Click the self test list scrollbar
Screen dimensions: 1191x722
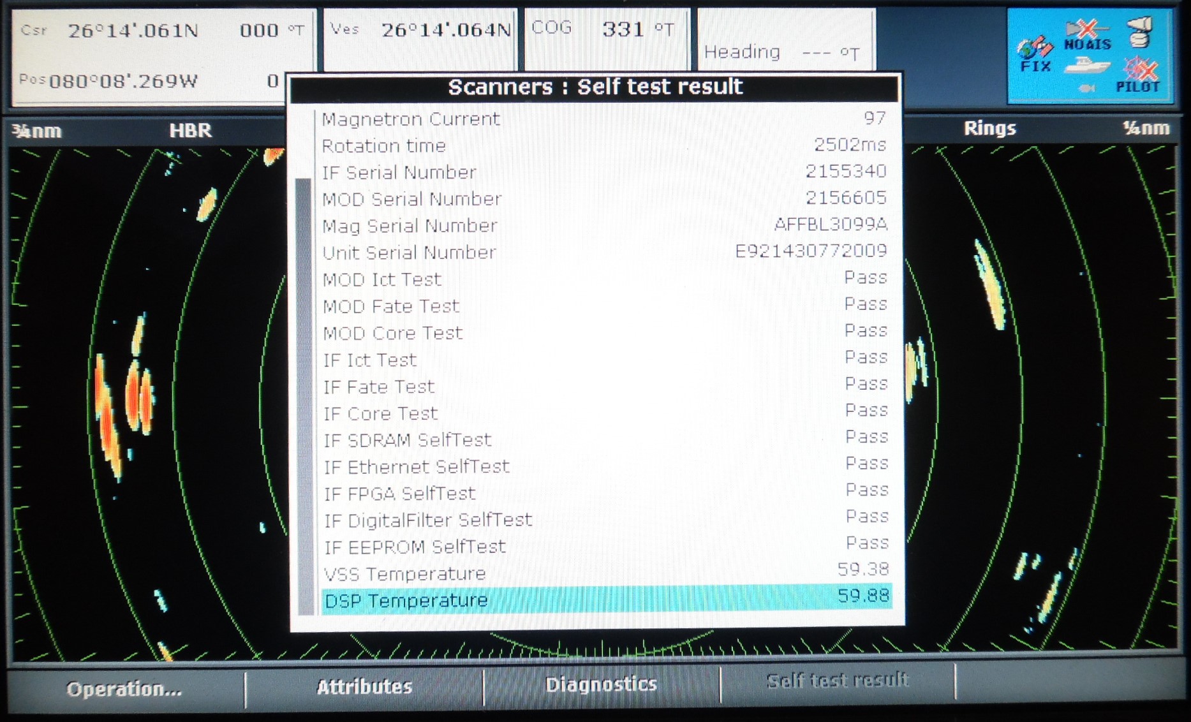[x=305, y=395]
